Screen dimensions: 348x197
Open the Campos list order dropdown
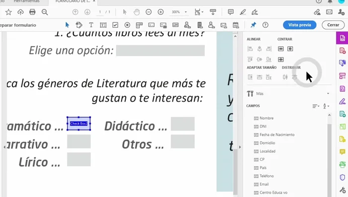pyautogui.click(x=316, y=106)
